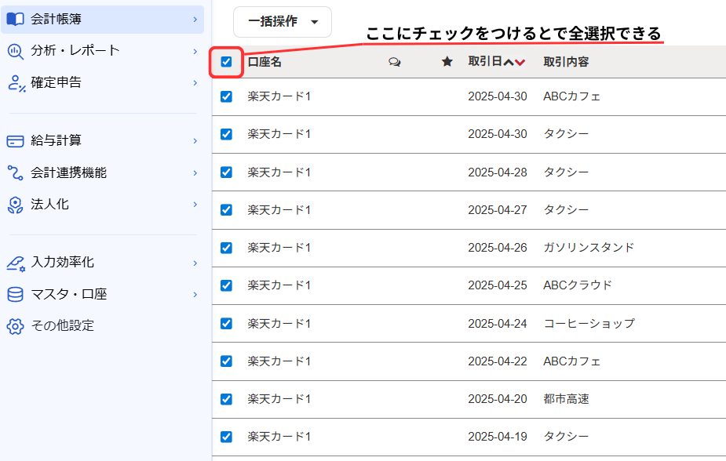The image size is (726, 461).
Task: Click the 入力効率化 pen icon
Action: click(15, 263)
